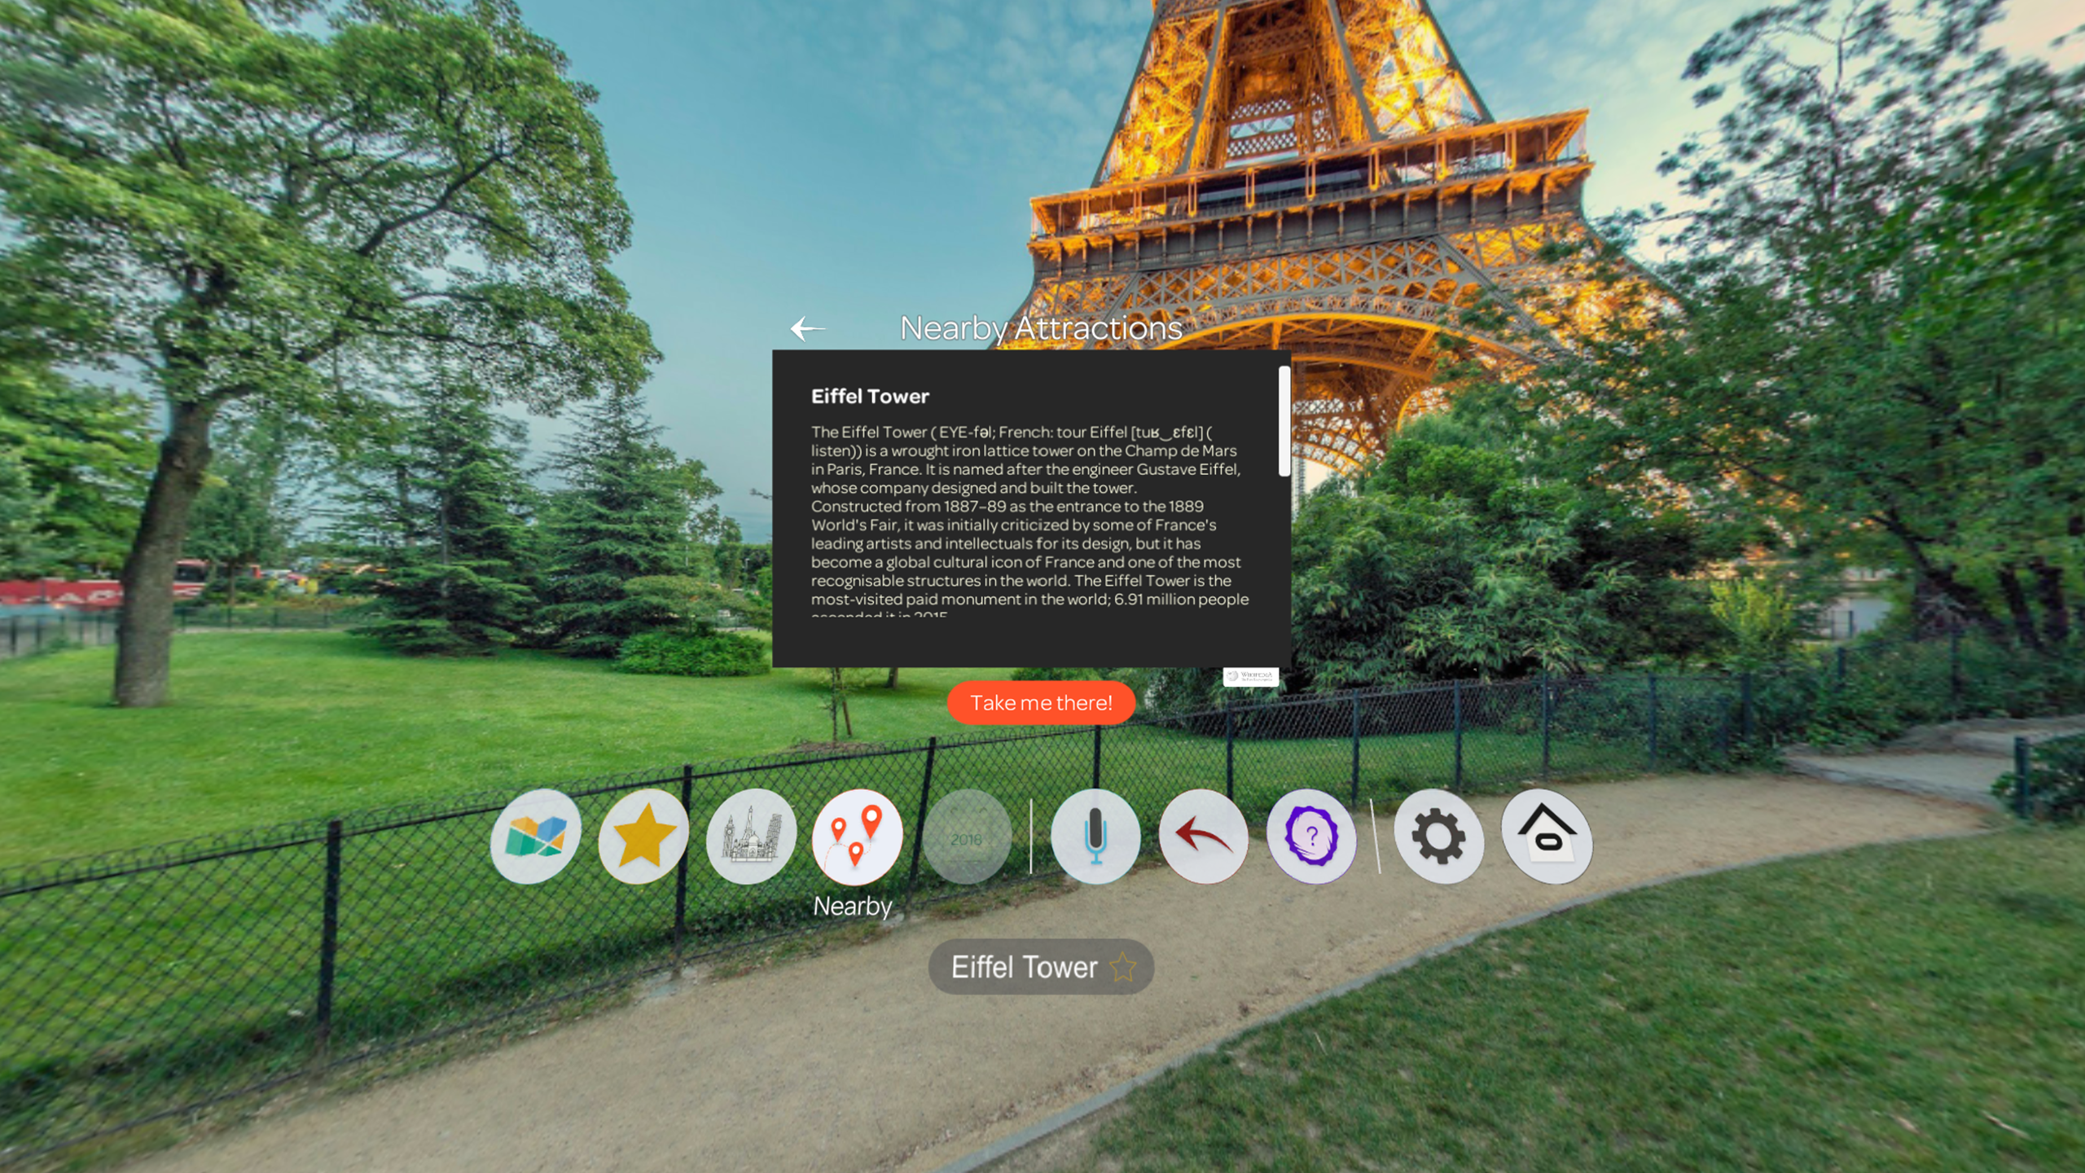Select the Homido VR headset icon

[1547, 835]
